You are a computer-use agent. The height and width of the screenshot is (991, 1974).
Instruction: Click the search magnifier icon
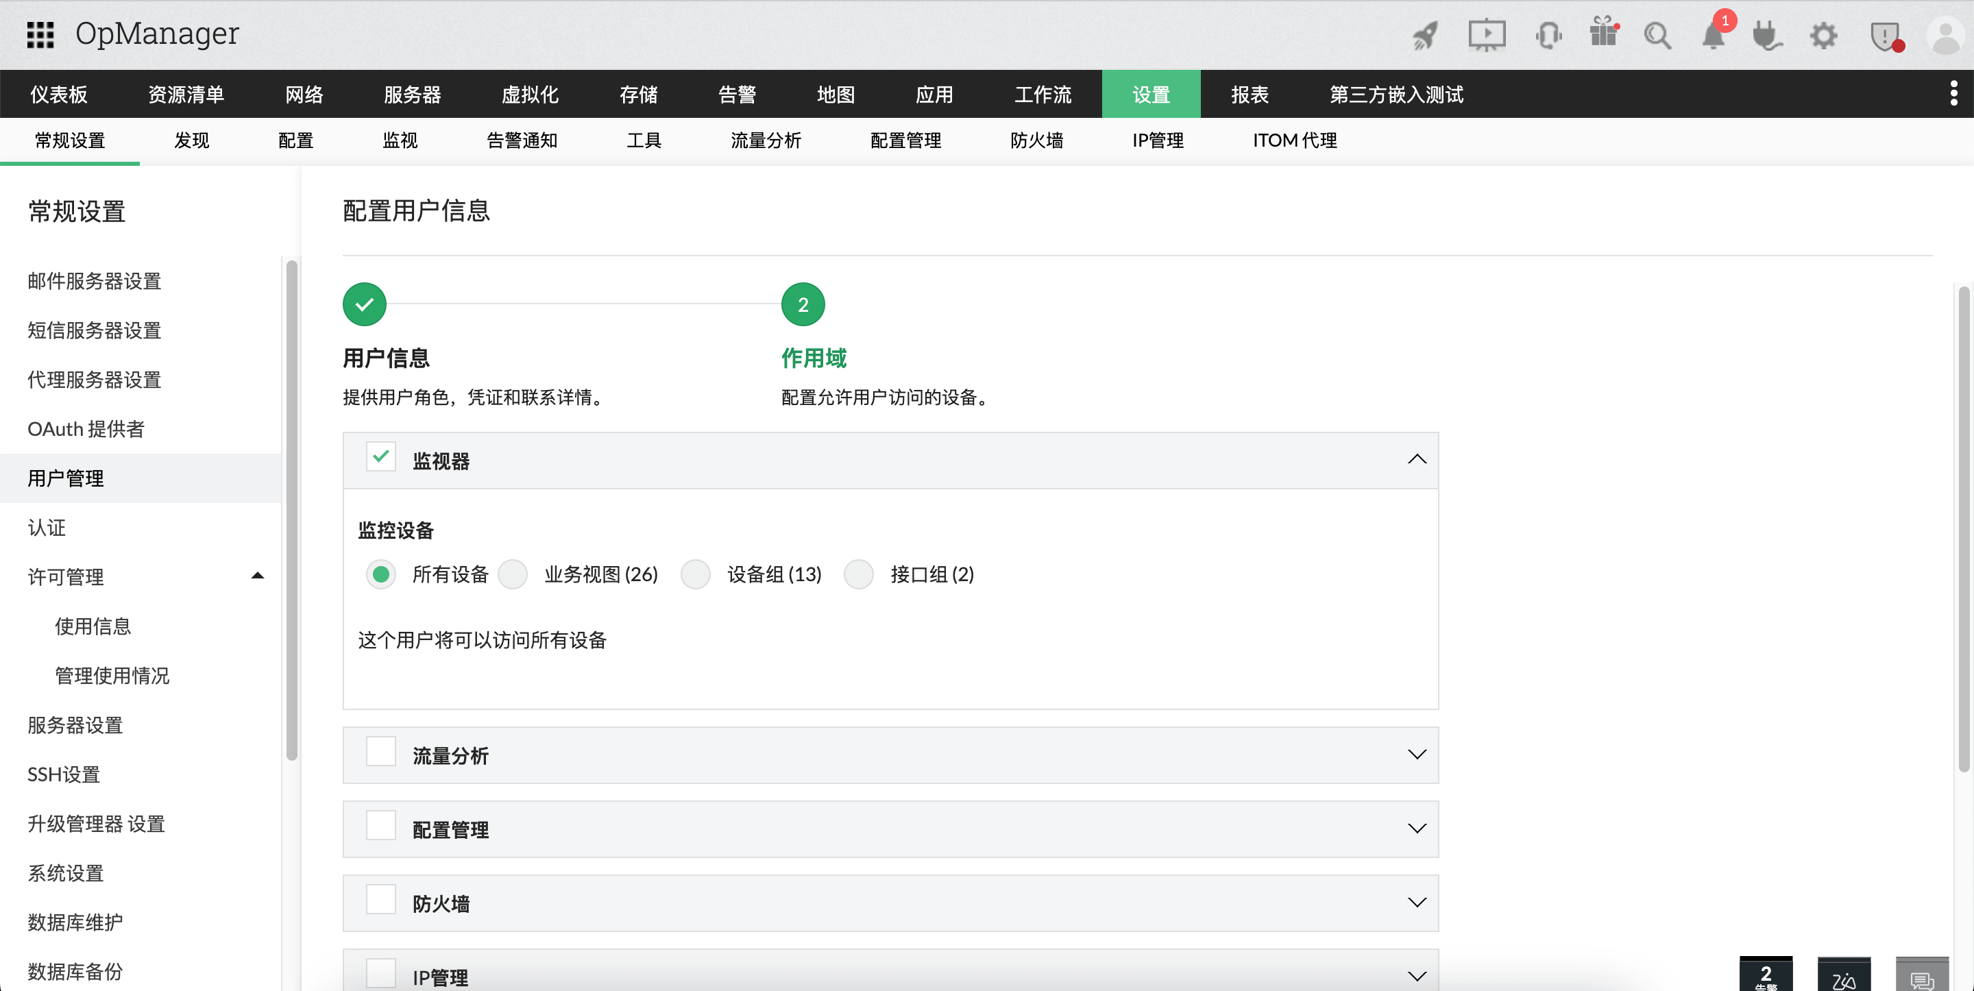coord(1657,35)
